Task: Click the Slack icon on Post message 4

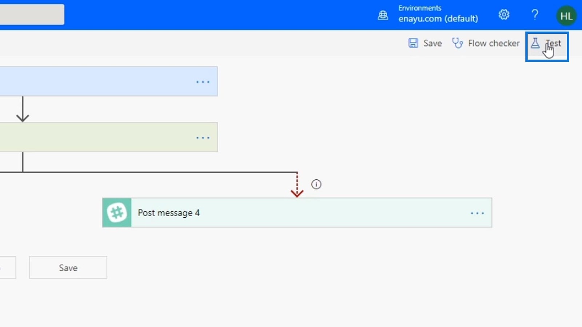Action: [117, 213]
